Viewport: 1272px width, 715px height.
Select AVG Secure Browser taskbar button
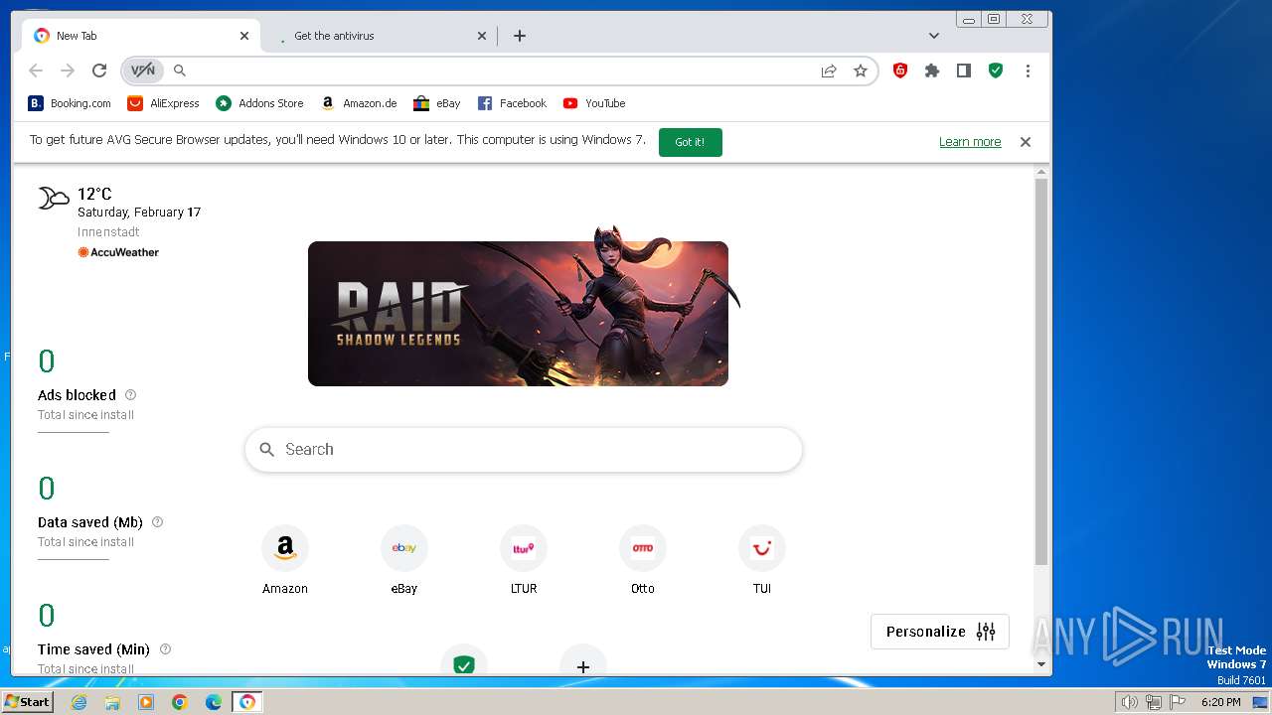click(247, 702)
